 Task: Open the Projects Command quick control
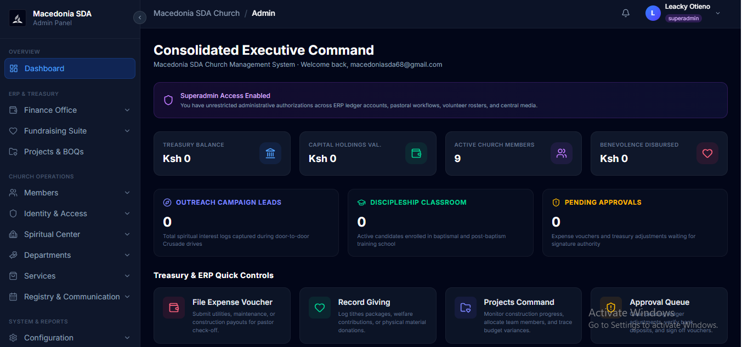(x=513, y=315)
